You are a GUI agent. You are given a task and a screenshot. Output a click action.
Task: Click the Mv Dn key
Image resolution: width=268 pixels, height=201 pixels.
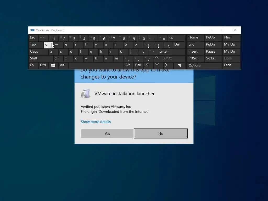[232, 52]
